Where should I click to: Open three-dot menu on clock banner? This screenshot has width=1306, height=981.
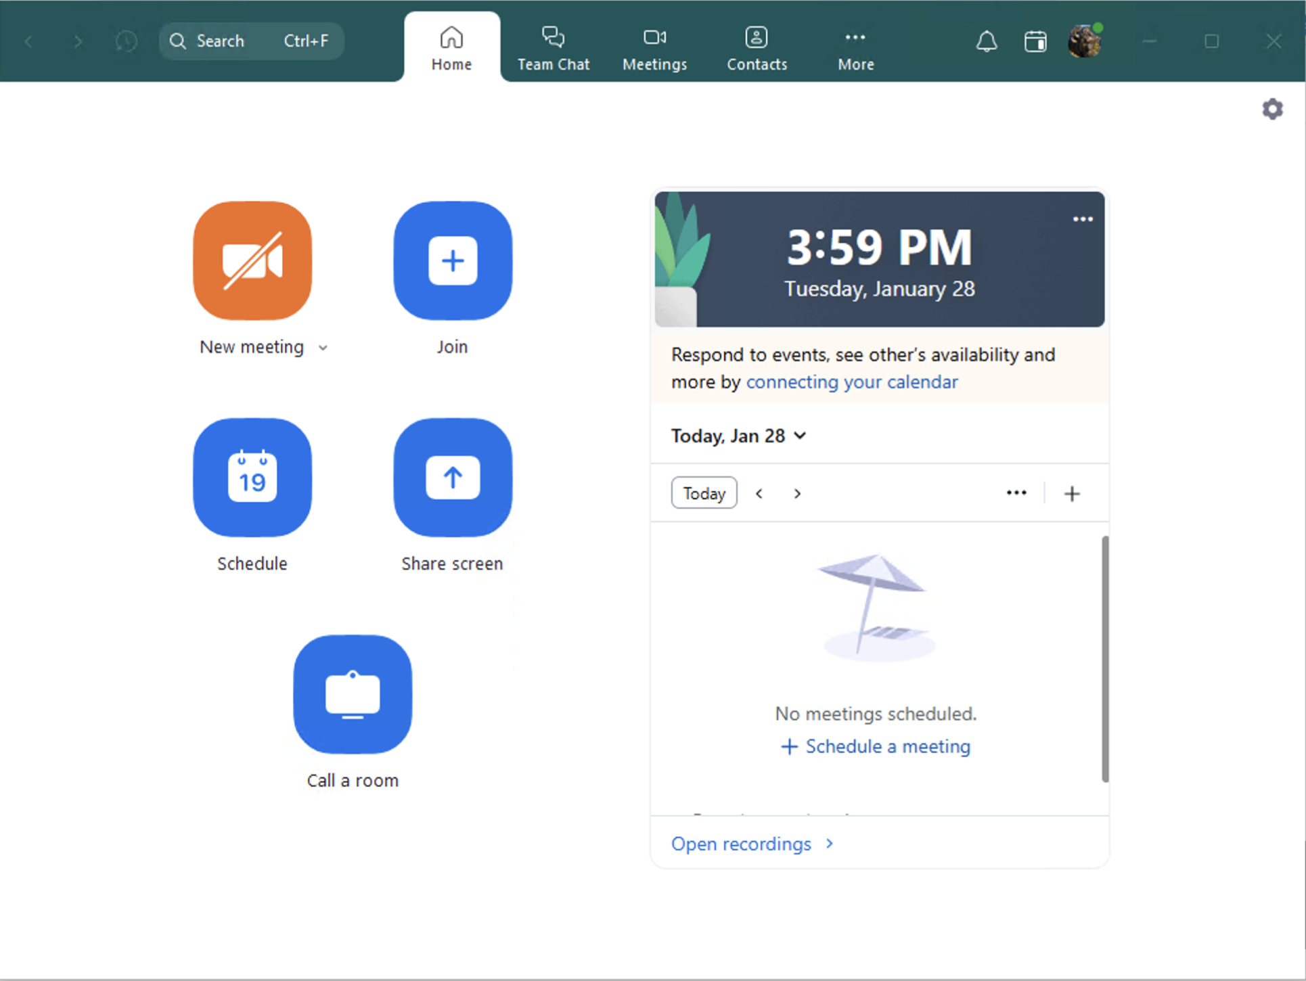tap(1083, 219)
